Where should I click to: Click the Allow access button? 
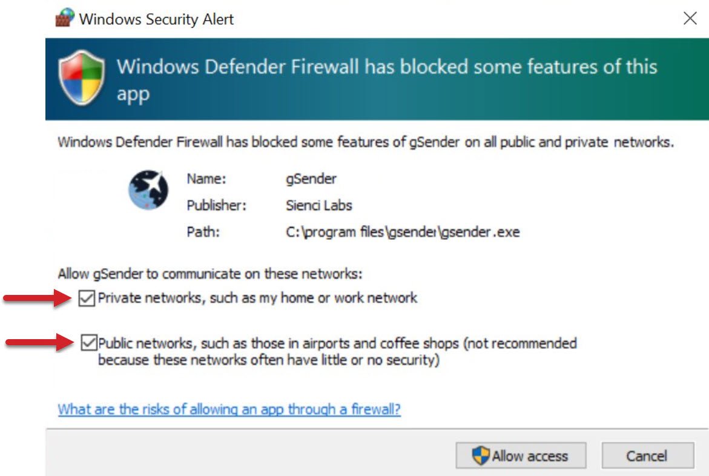click(x=521, y=455)
